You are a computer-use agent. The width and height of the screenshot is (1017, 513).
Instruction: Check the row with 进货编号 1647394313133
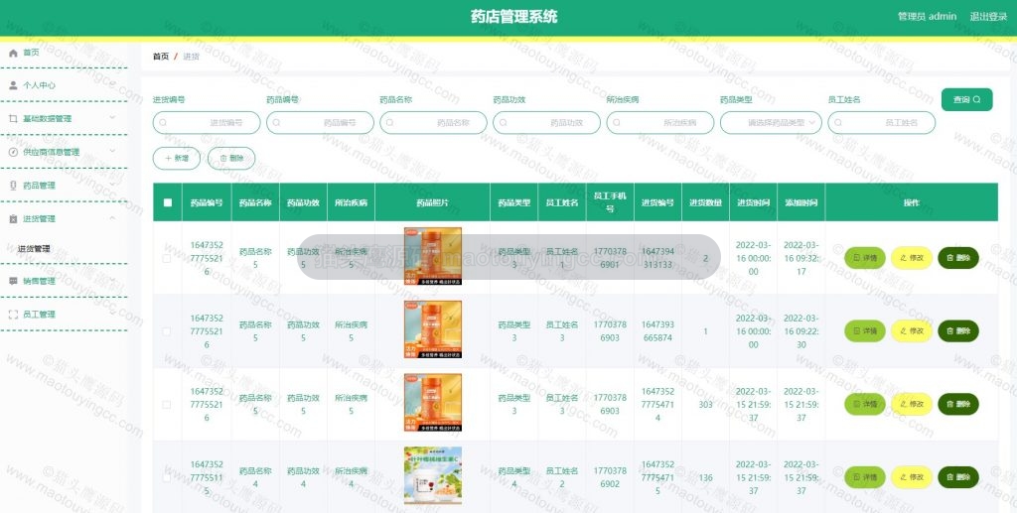pyautogui.click(x=167, y=258)
